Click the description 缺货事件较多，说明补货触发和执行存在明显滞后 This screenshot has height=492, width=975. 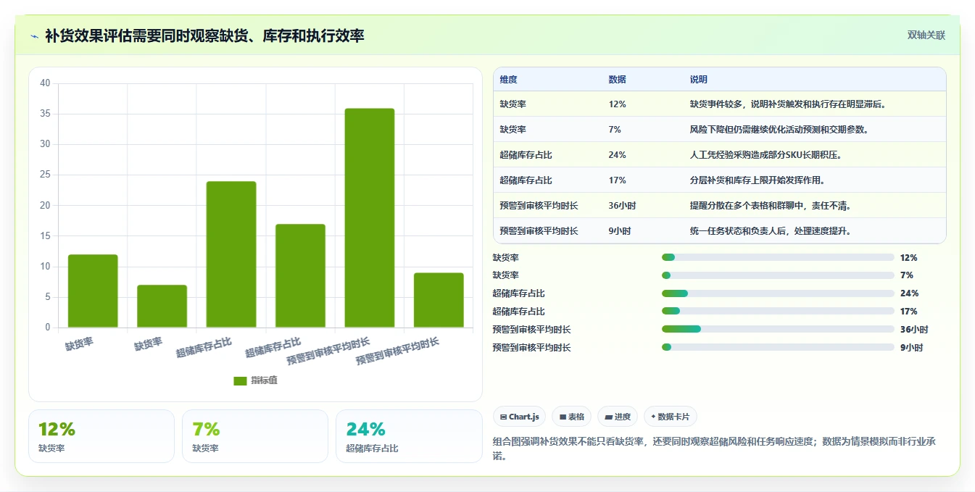point(788,104)
